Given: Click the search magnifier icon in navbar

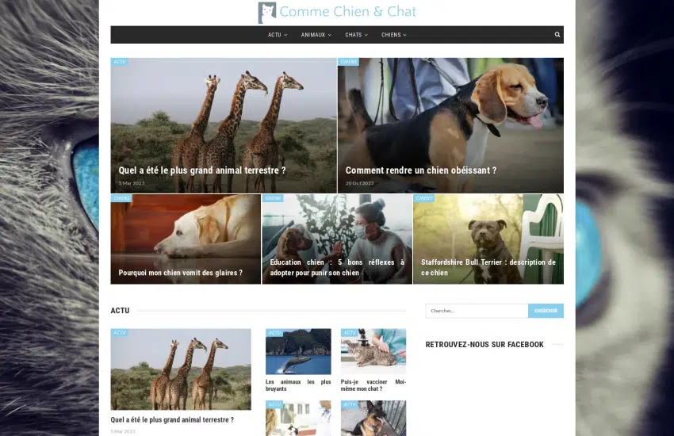Looking at the screenshot, I should click(x=557, y=35).
